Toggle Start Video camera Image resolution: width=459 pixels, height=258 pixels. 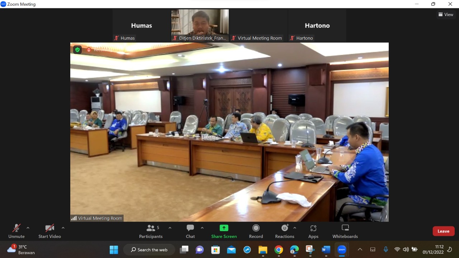coord(49,231)
